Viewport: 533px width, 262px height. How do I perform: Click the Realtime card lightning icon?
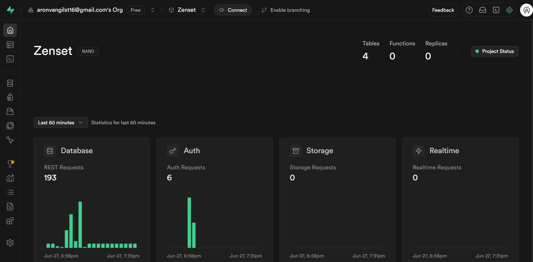pos(419,151)
